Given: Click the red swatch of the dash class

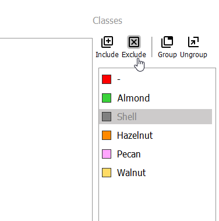Looking at the screenshot, I should [107, 79].
